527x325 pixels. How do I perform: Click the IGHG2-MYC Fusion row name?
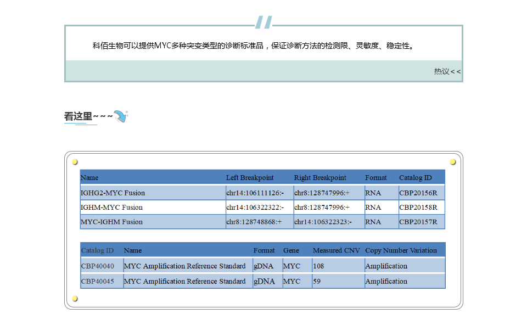(x=113, y=193)
